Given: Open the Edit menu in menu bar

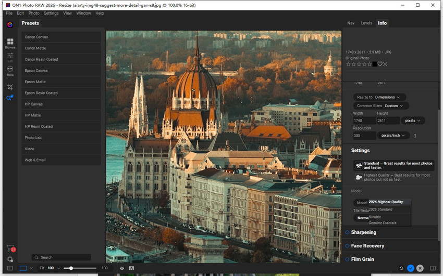Looking at the screenshot, I should [20, 13].
